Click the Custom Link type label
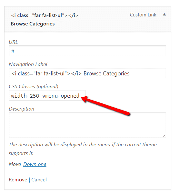The image size is (179, 193). tap(143, 15)
